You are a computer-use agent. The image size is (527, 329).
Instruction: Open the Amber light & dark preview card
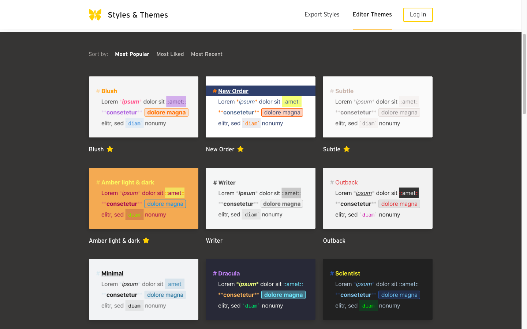[143, 198]
